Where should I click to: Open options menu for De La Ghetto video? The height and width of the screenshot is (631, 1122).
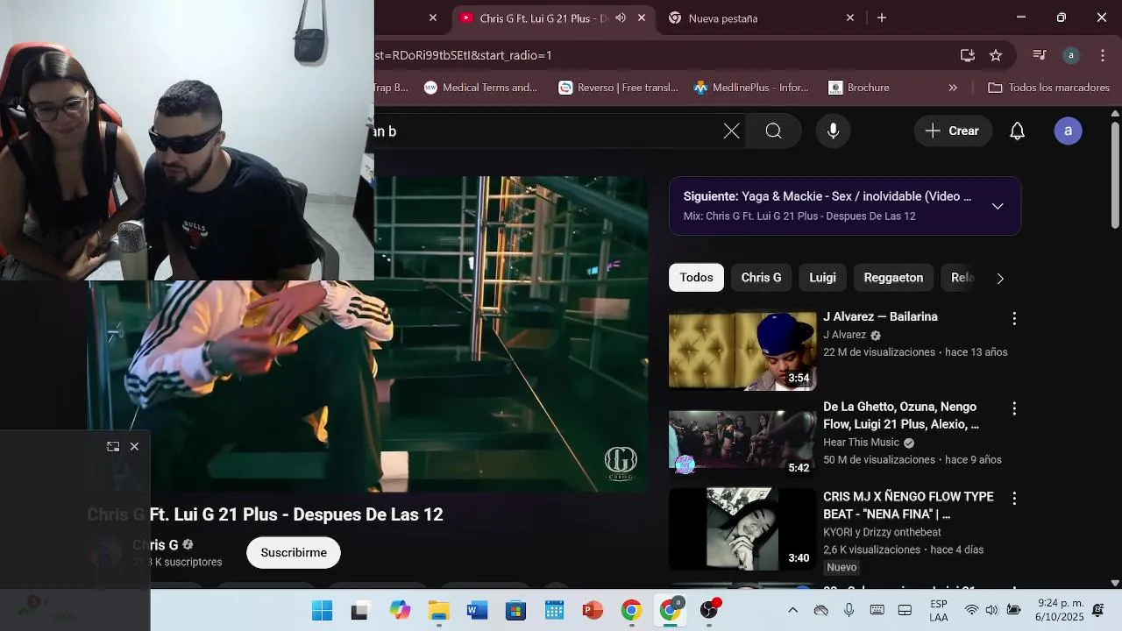(1014, 408)
